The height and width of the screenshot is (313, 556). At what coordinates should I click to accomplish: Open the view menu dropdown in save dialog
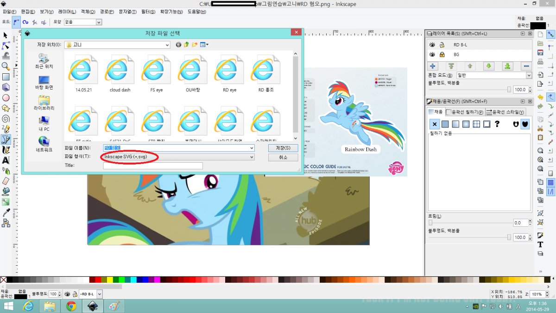[204, 45]
